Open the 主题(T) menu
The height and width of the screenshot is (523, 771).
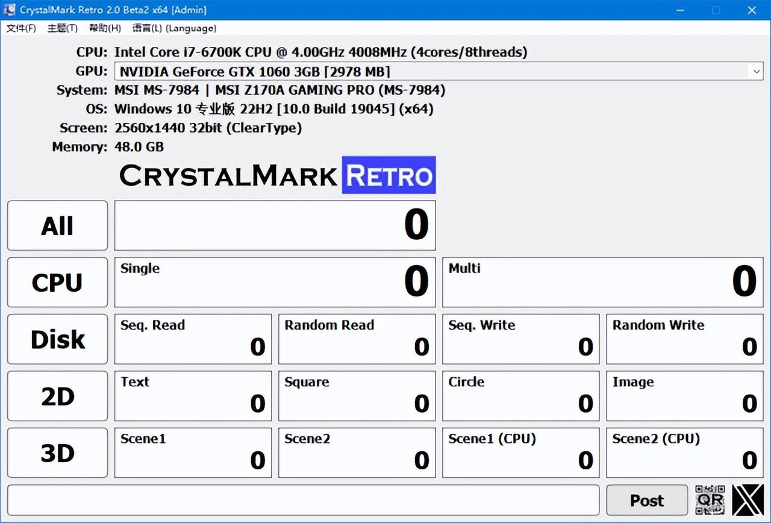click(x=62, y=28)
